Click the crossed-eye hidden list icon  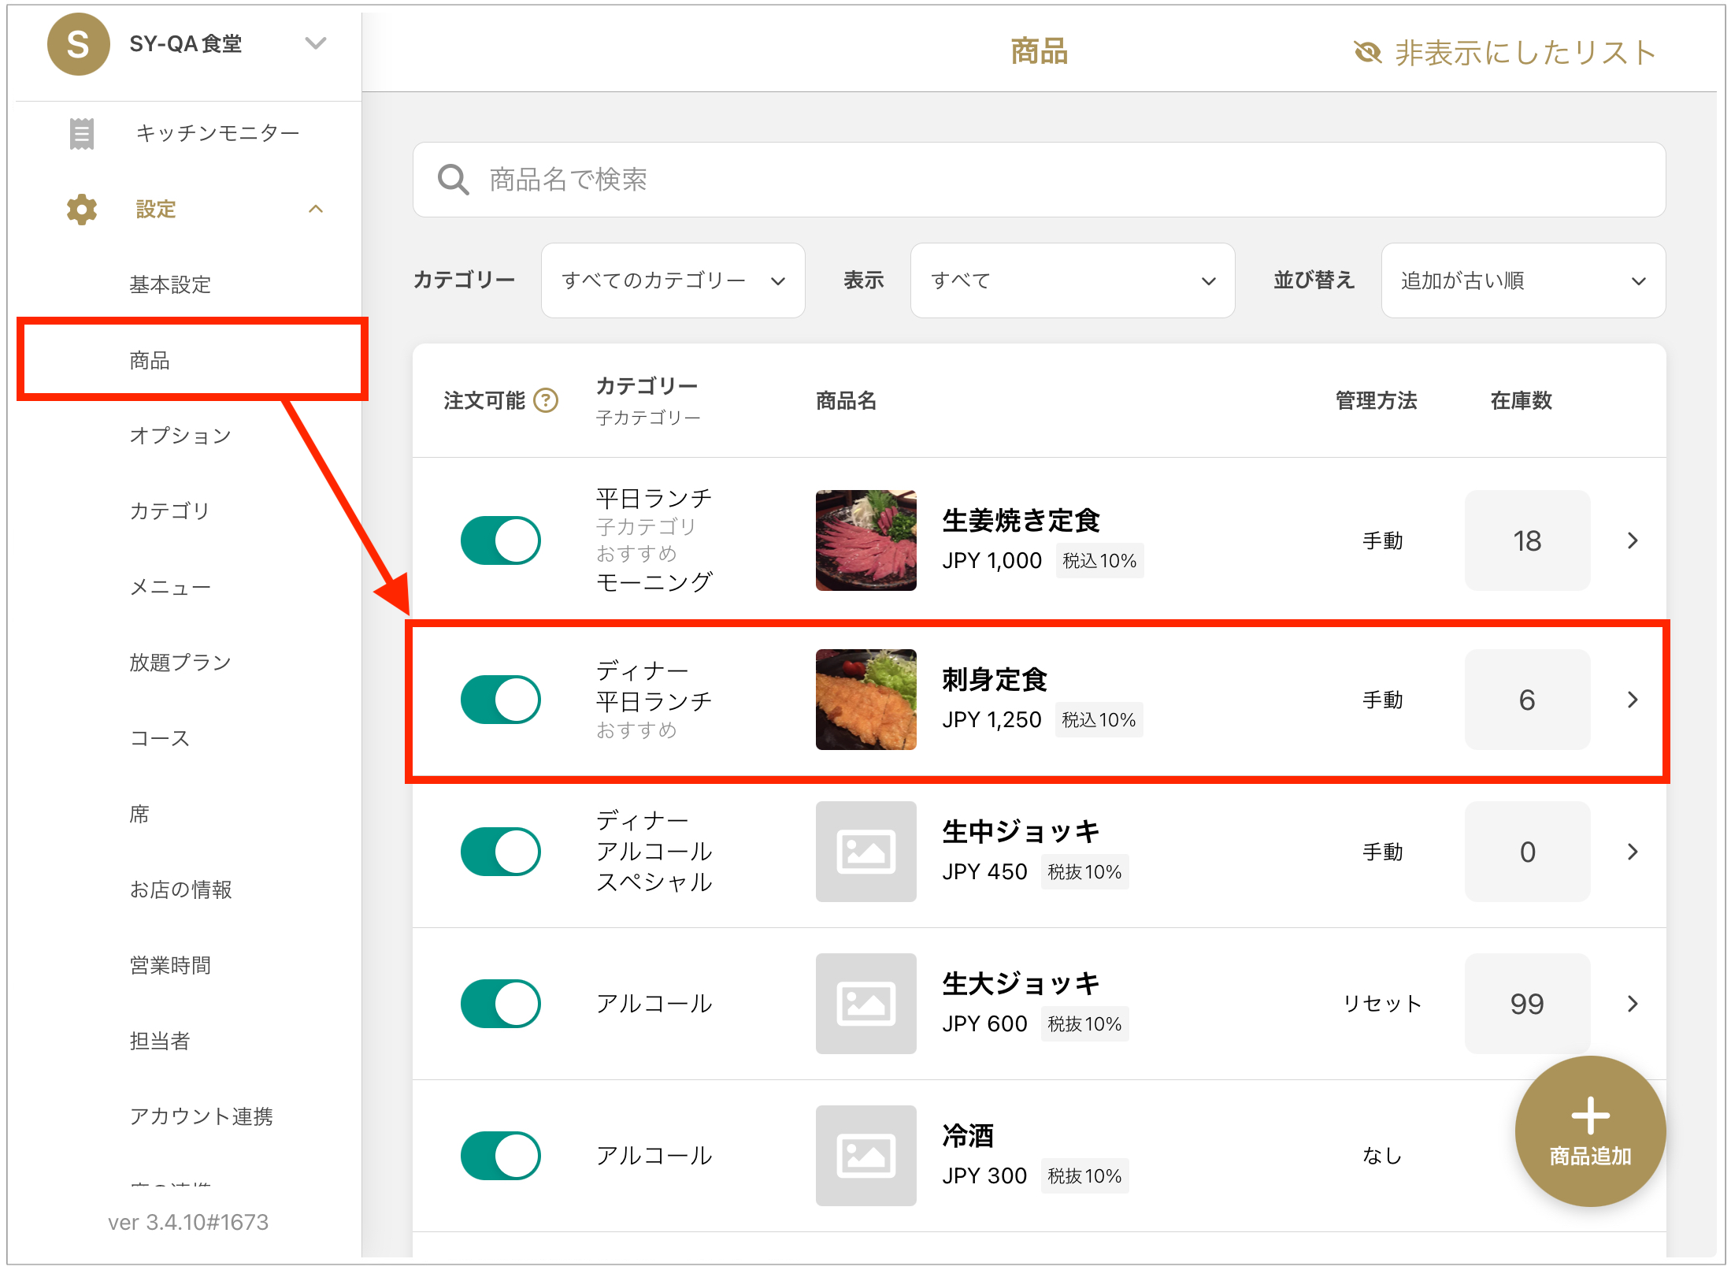tap(1368, 53)
